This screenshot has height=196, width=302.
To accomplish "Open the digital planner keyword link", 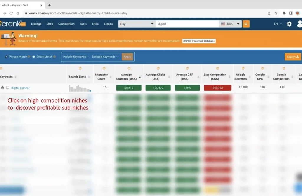I will (20, 88).
